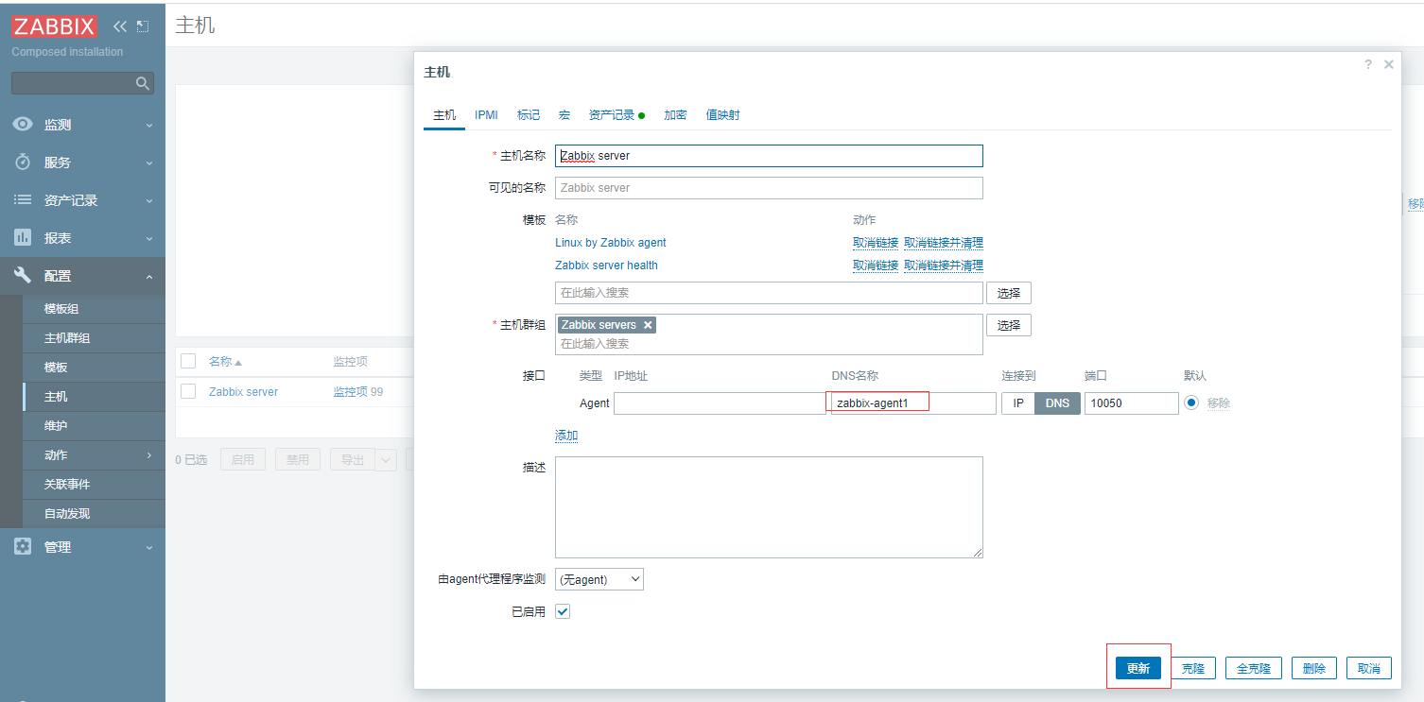Viewport: 1424px width, 702px height.
Task: Check the select-all checkbox in host table header
Action: coord(188,361)
